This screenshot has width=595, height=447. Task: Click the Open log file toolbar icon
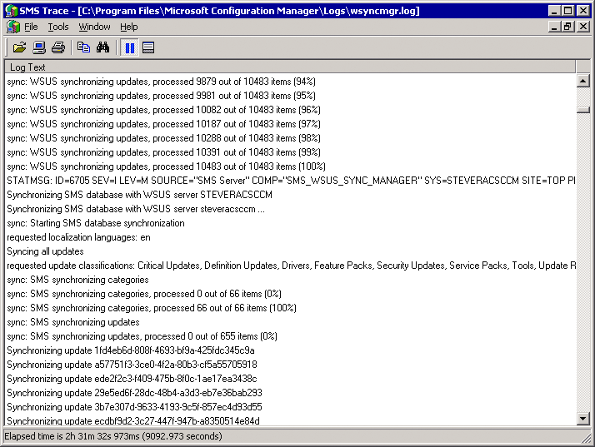19,47
